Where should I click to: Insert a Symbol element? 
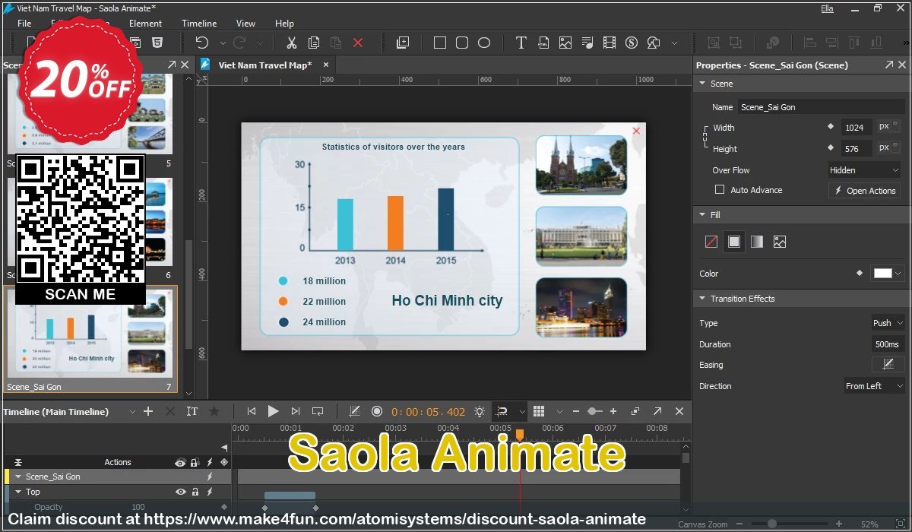point(631,43)
